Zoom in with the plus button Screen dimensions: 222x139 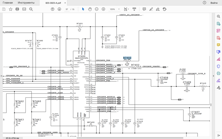point(103,9)
